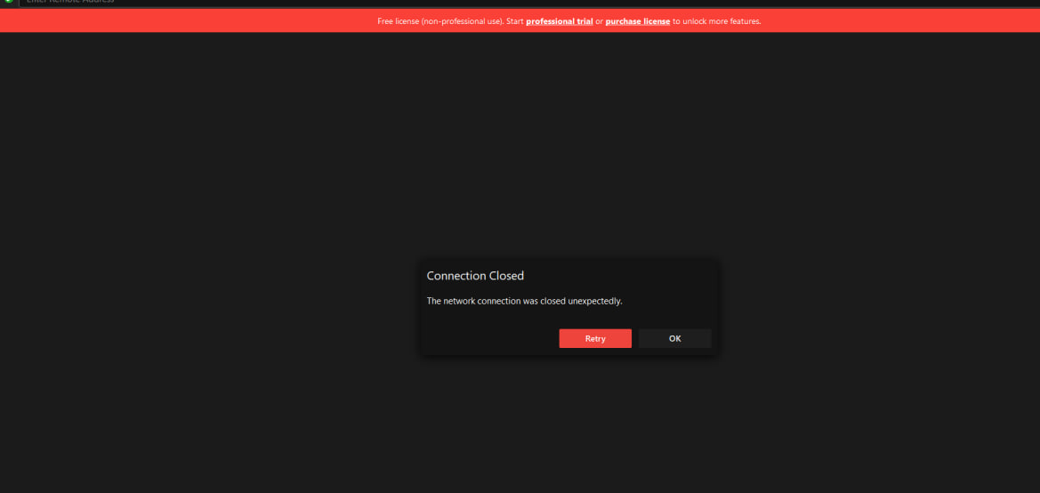Dismiss the dialog with OK
The image size is (1040, 493).
point(674,338)
